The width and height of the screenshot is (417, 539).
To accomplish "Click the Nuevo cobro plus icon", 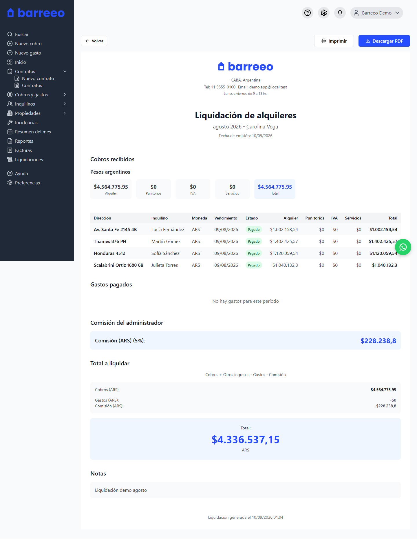I will [x=10, y=43].
